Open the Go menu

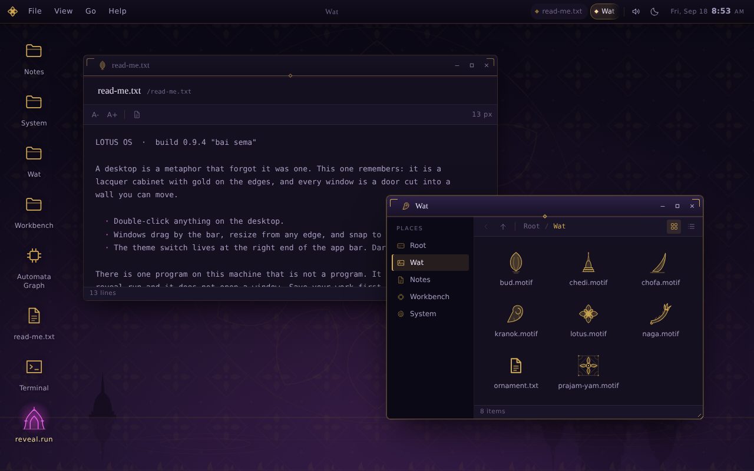[91, 11]
